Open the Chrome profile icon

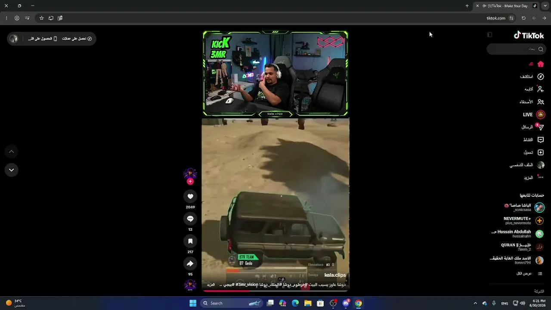[17, 18]
